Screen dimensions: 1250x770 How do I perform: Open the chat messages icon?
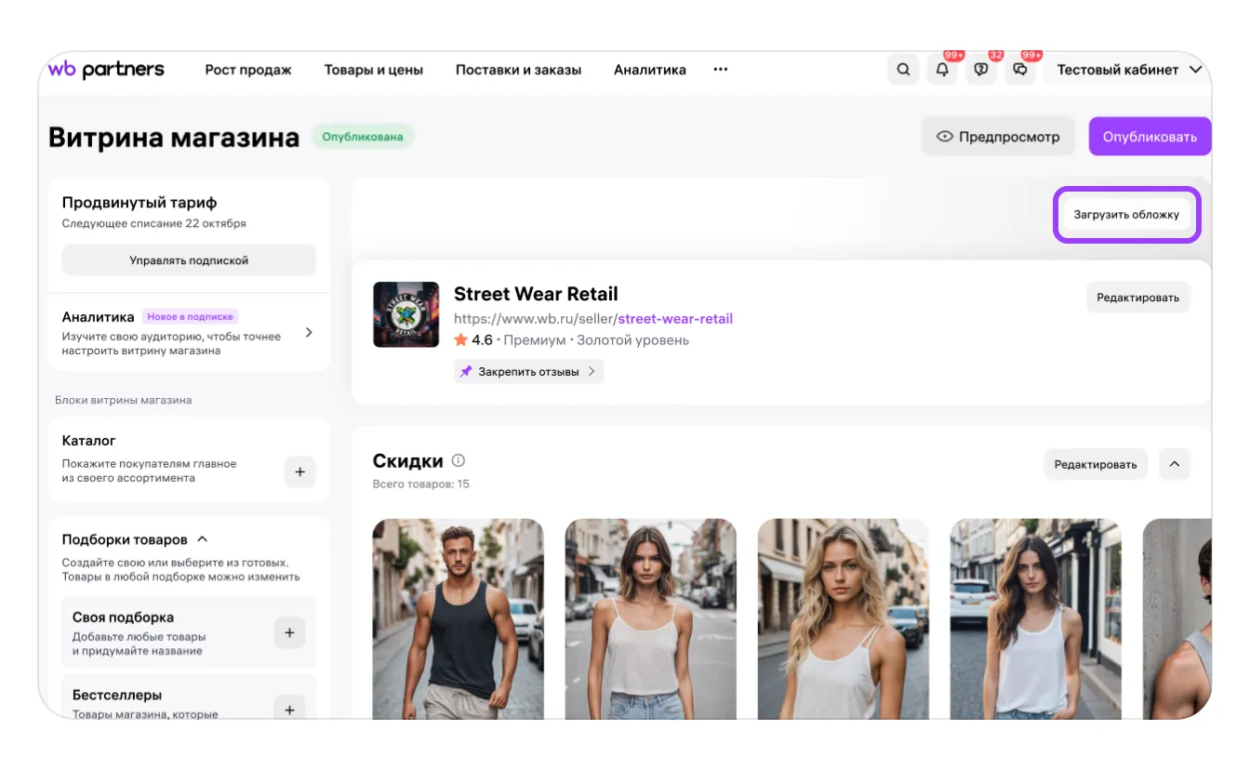click(1020, 70)
